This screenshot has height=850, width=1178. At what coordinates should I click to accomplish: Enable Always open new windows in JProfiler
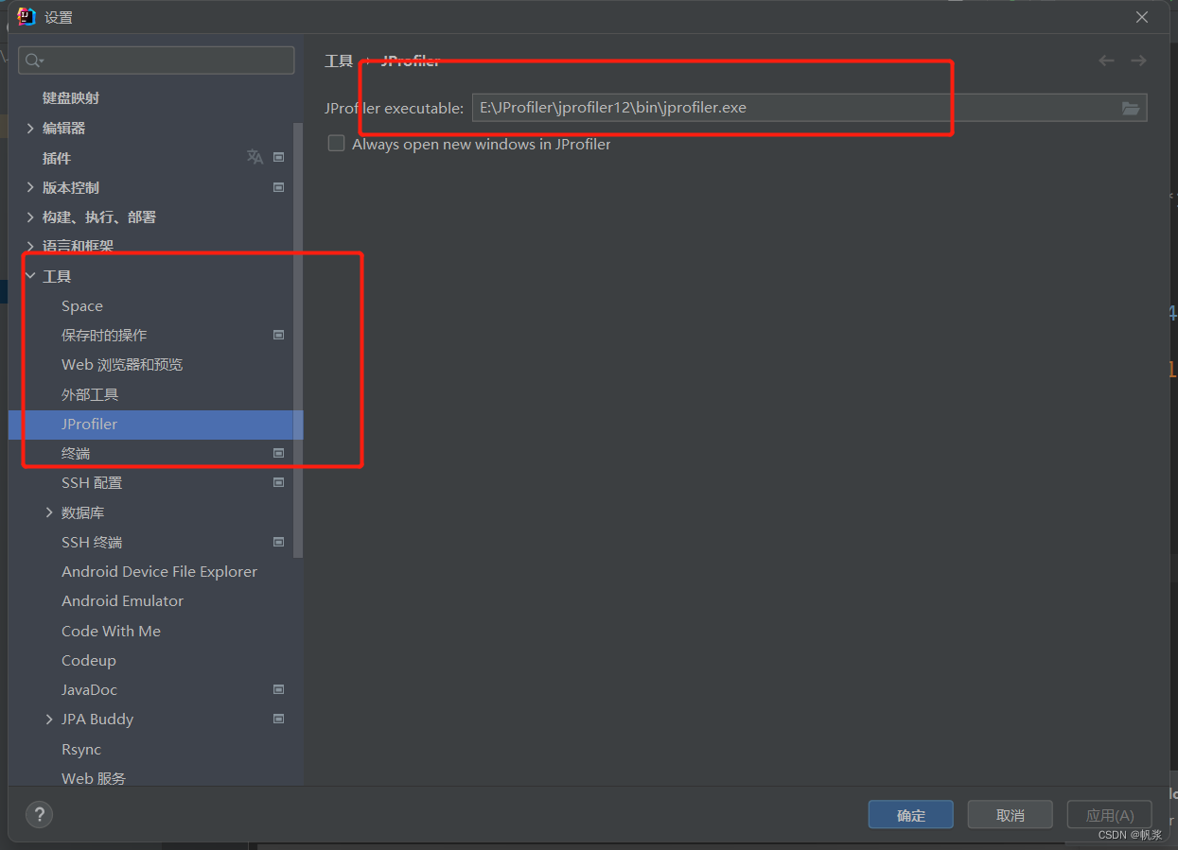336,144
